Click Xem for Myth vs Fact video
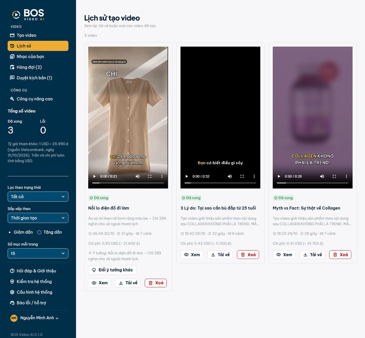365x338 pixels. [284, 255]
